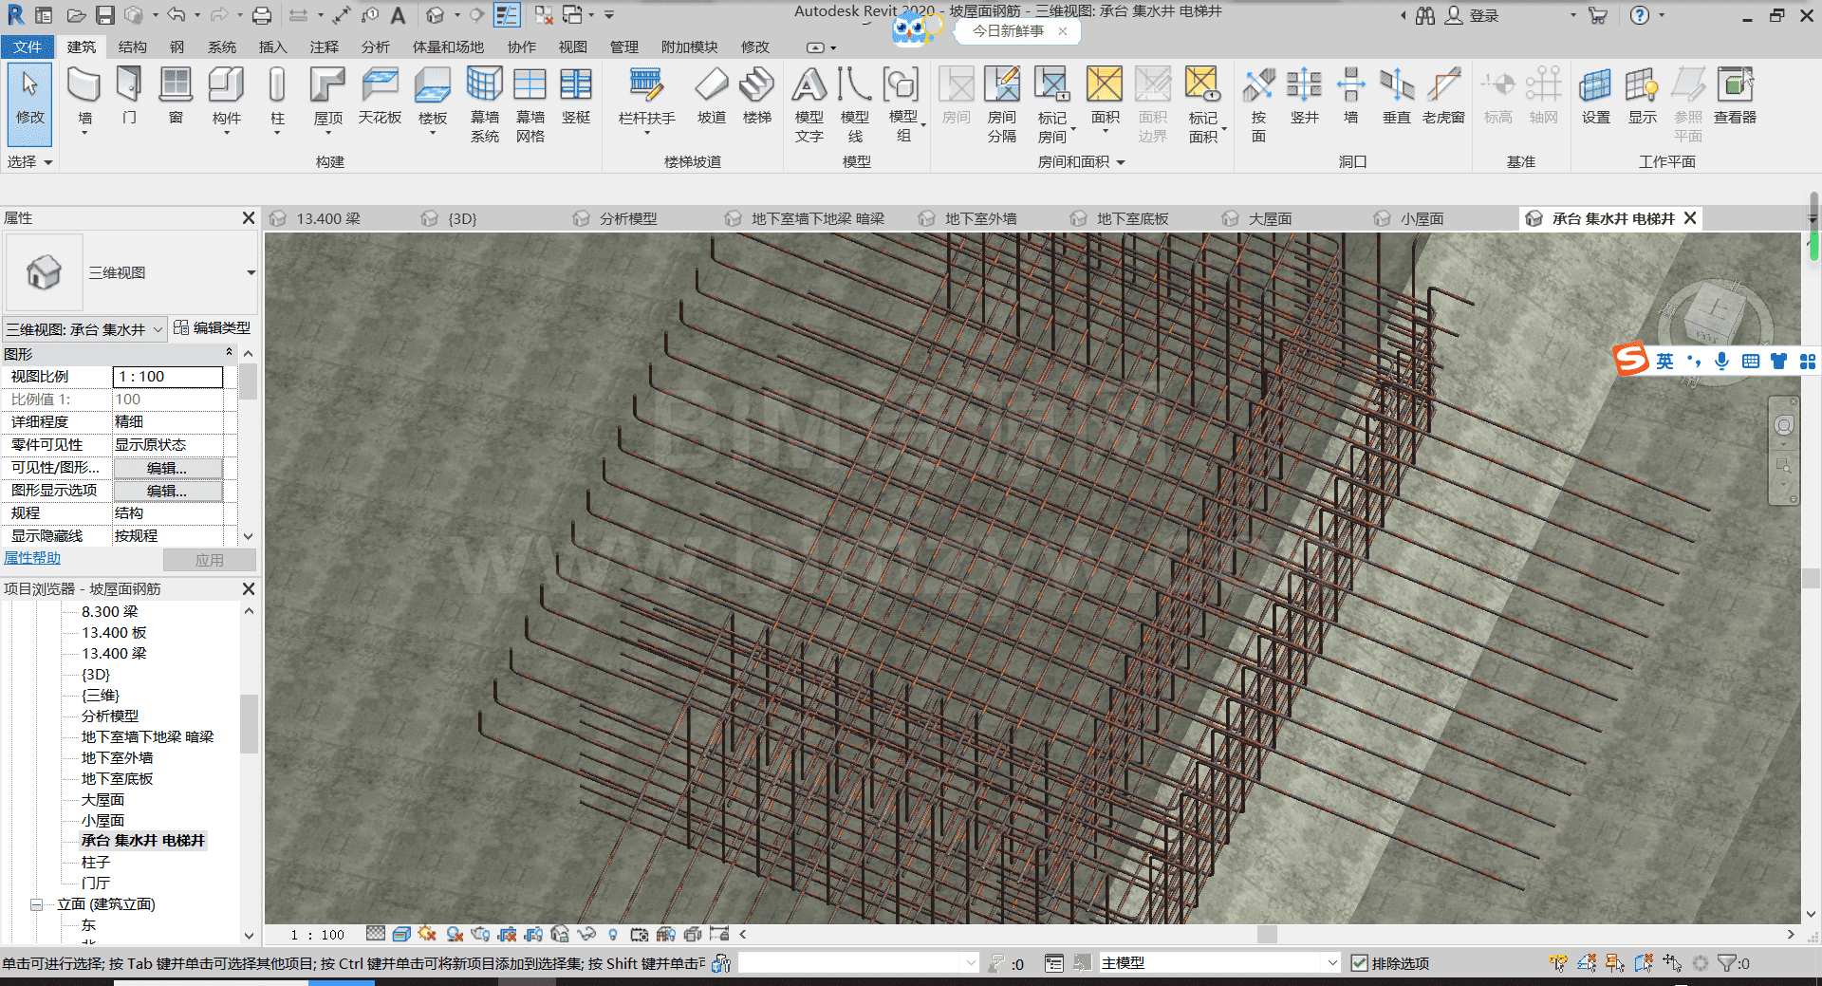This screenshot has height=986, width=1822.
Task: Select the Railing (栏杆扶手) tool
Action: 646,98
